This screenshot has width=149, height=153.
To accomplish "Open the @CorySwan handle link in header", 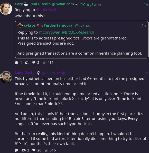I will [90, 5].
